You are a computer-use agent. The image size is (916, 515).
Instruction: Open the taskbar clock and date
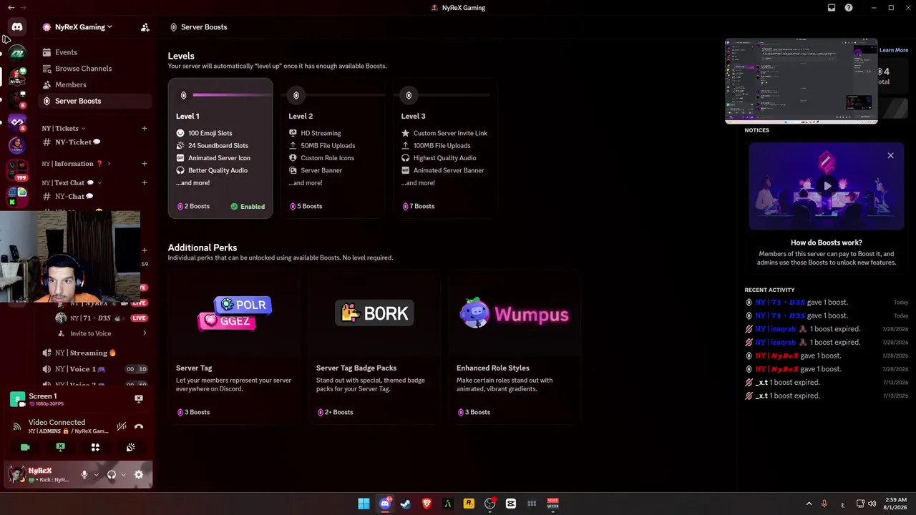tap(896, 504)
